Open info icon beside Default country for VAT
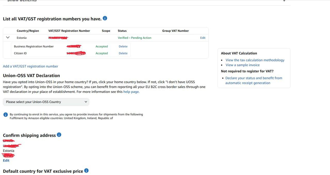The image size is (330, 175). 86,171
